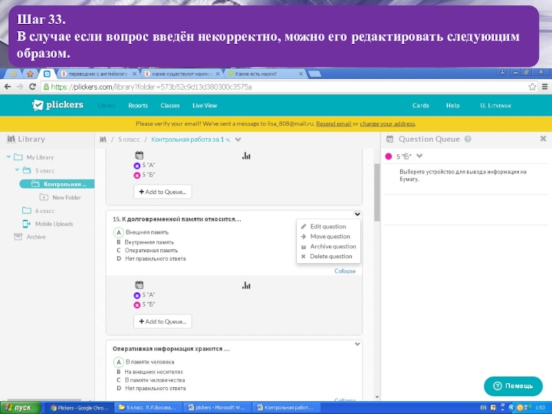552x414 pixels.
Task: Click calendar icon in top question card
Action: pyautogui.click(x=139, y=155)
